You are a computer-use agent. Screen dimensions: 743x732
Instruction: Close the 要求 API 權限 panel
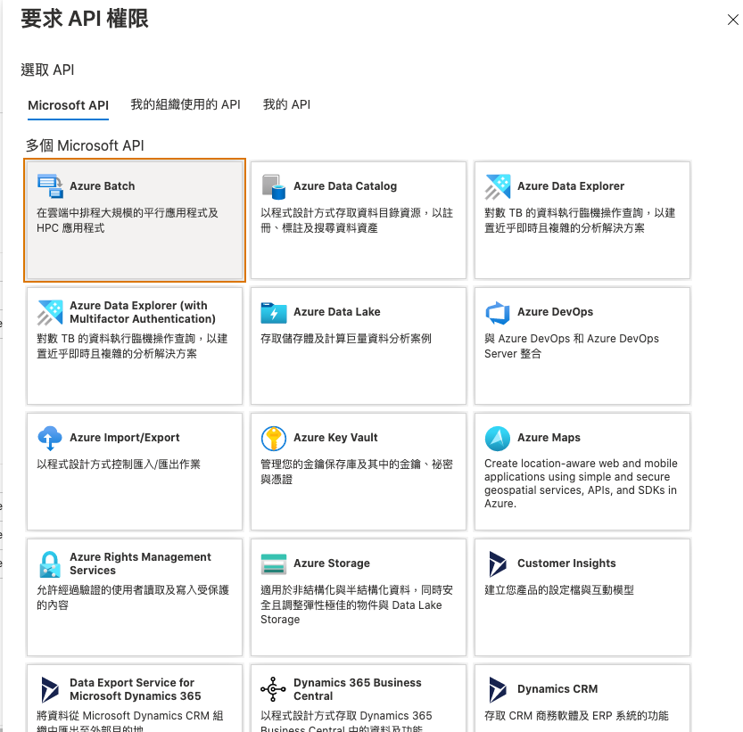point(732,20)
